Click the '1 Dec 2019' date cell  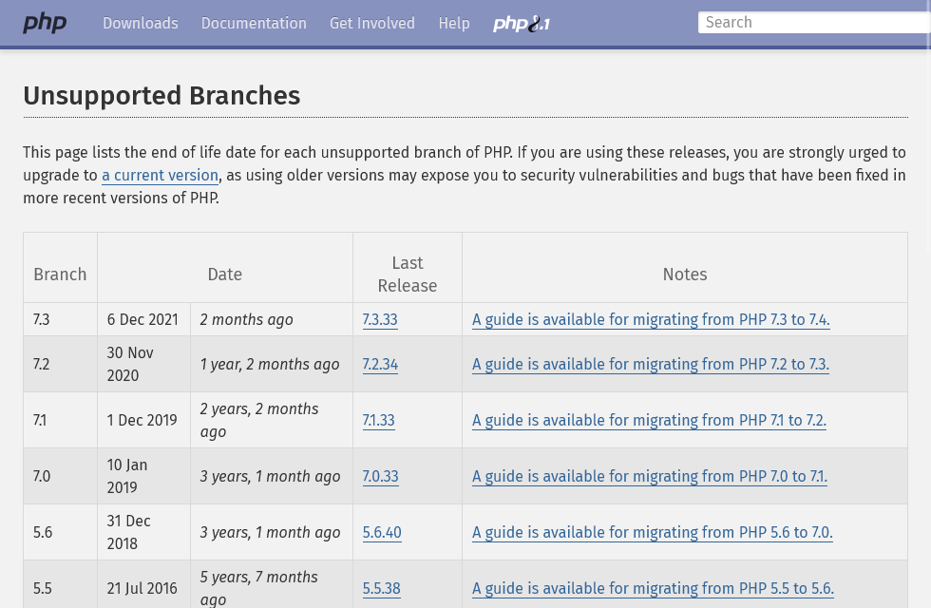(x=143, y=420)
